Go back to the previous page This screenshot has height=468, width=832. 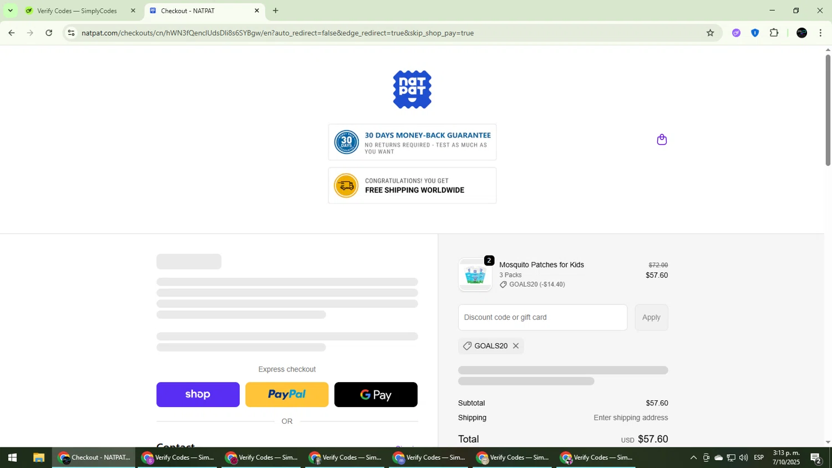(11, 33)
